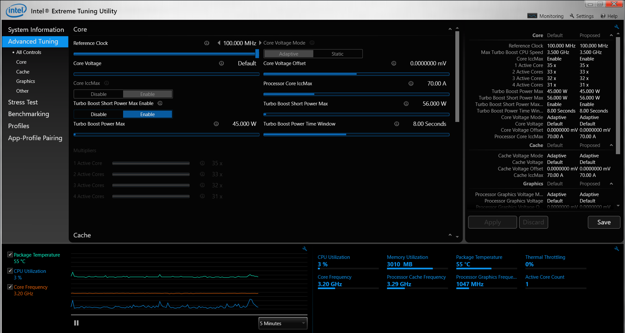The height and width of the screenshot is (333, 625).
Task: Open the 5 Minutes time range dropdown
Action: 283,323
